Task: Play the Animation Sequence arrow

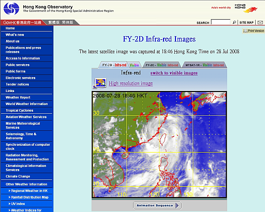Action: pos(177,205)
